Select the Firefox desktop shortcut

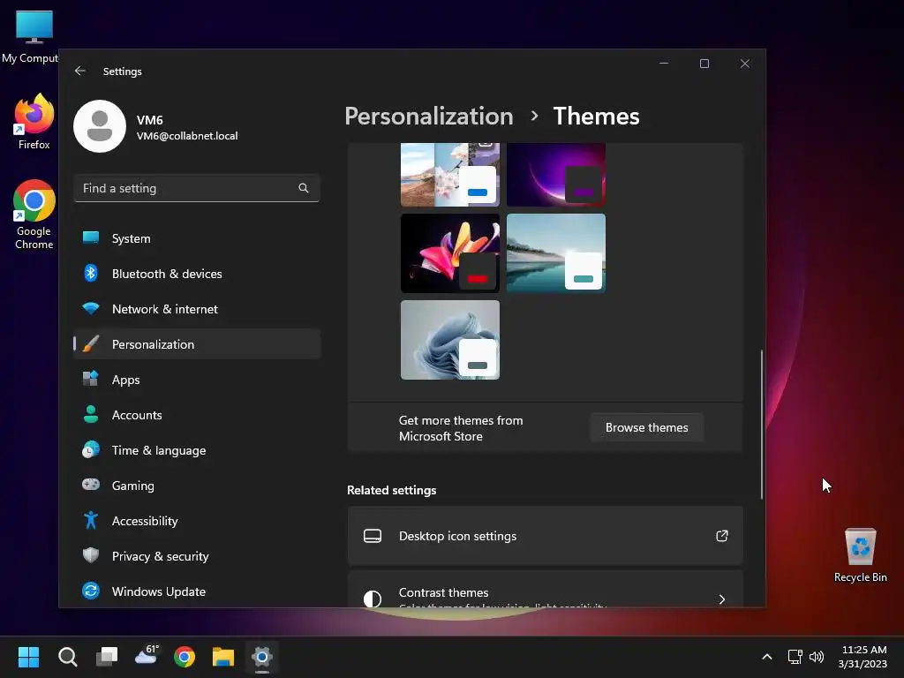click(34, 122)
